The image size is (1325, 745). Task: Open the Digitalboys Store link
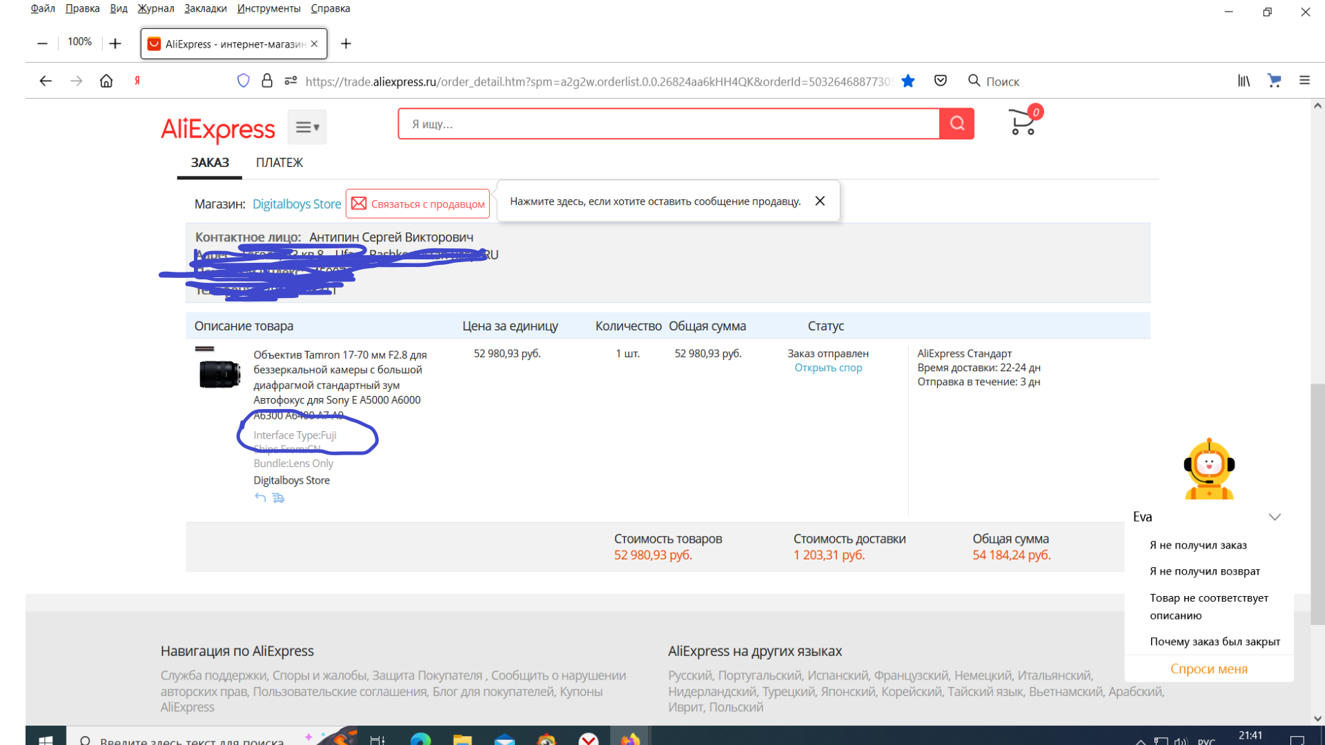pos(297,204)
